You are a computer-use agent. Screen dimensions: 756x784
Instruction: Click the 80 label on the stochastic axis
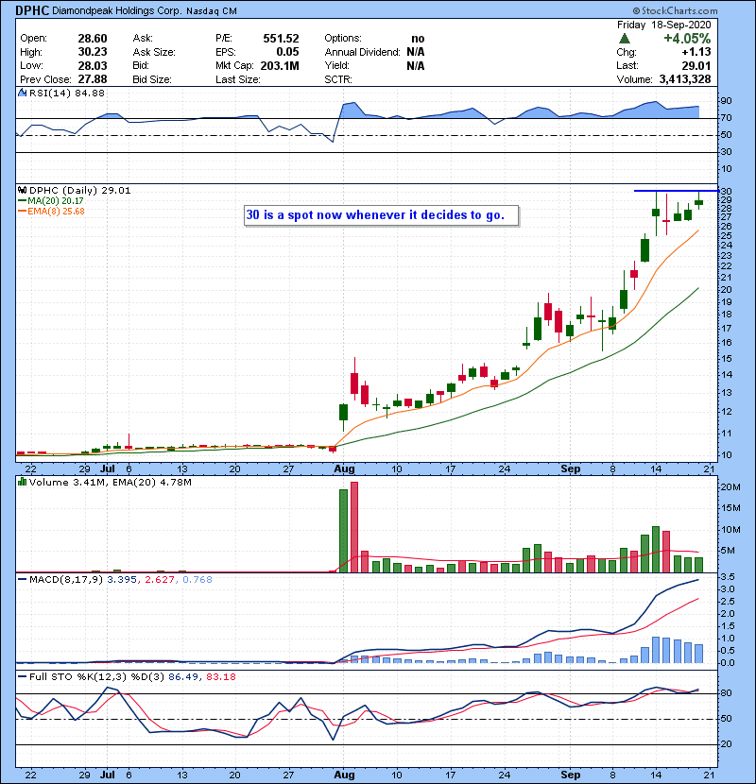726,693
